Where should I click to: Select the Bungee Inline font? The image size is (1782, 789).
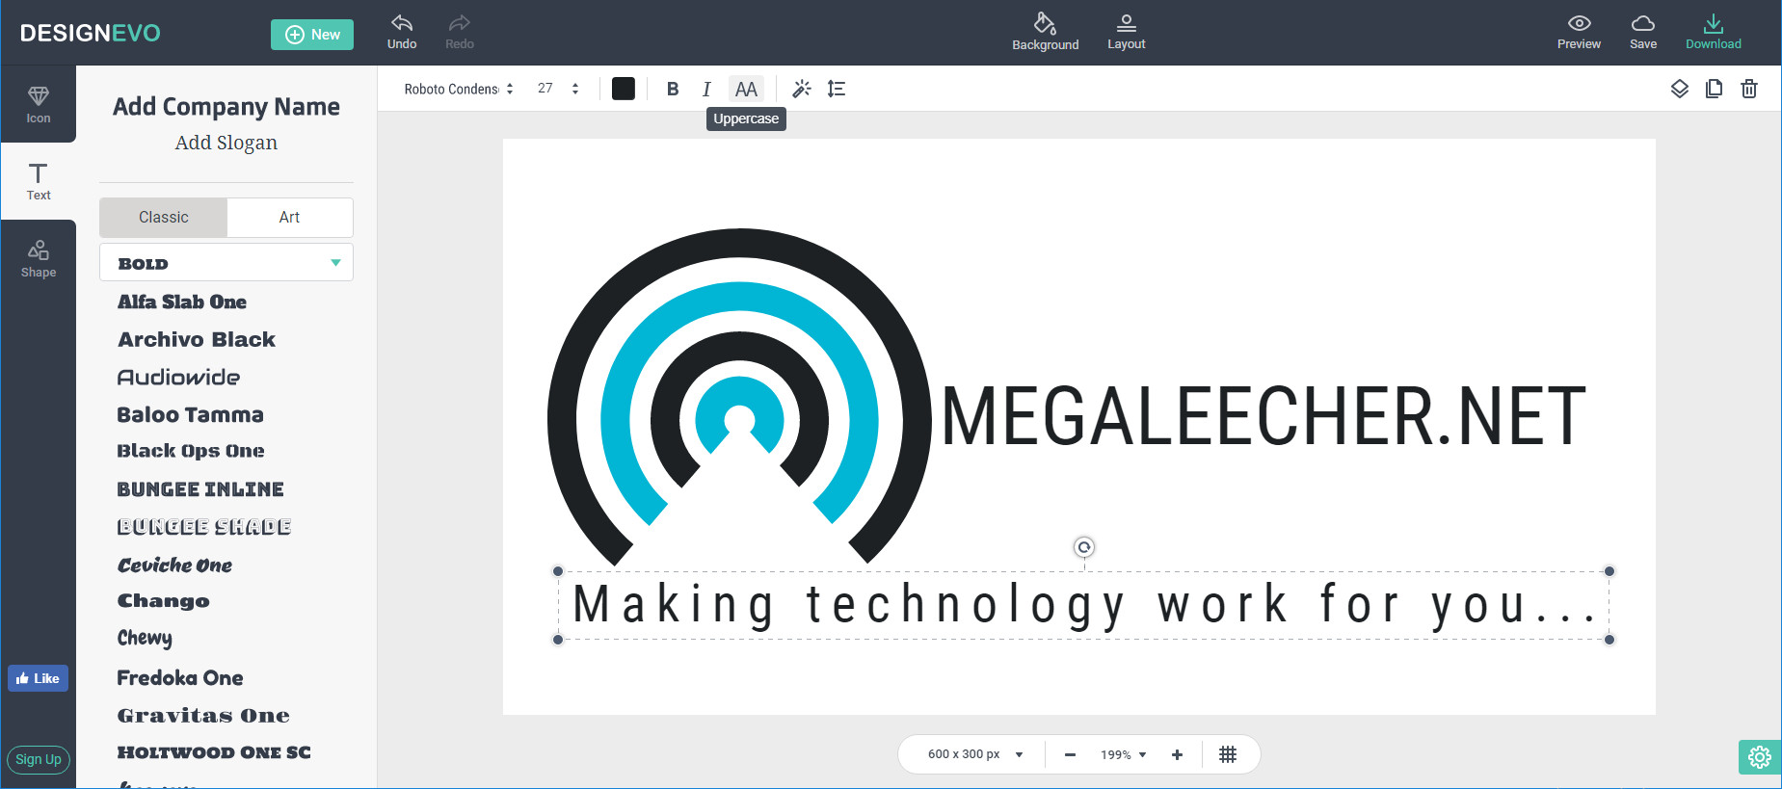click(200, 489)
